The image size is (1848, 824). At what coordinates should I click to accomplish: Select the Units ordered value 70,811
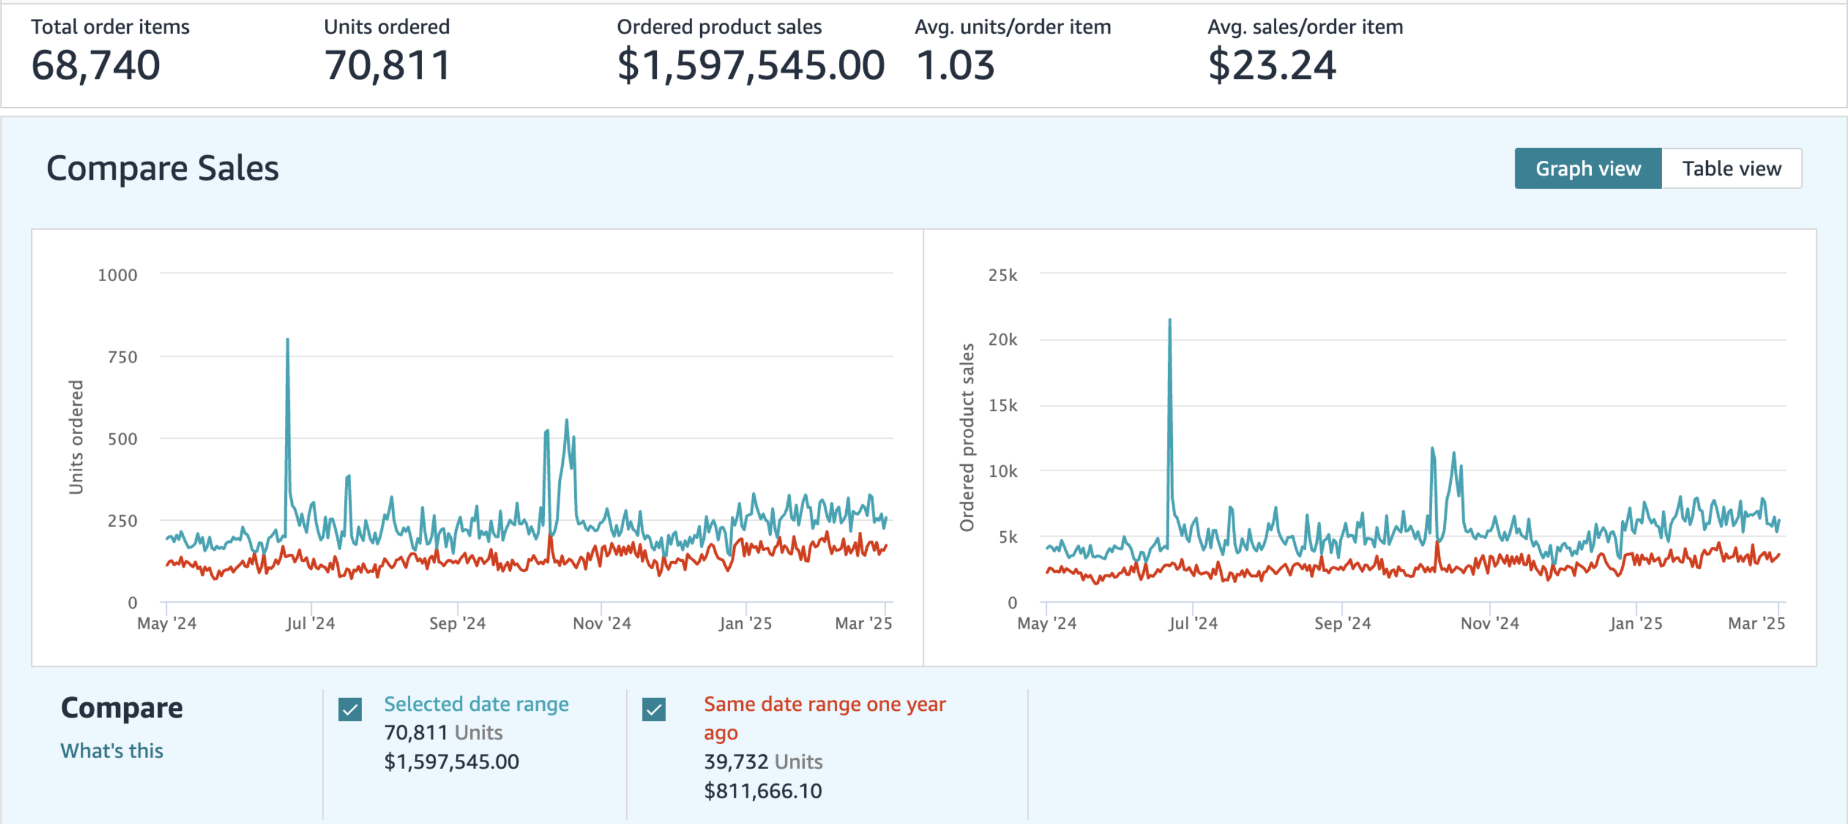click(387, 65)
